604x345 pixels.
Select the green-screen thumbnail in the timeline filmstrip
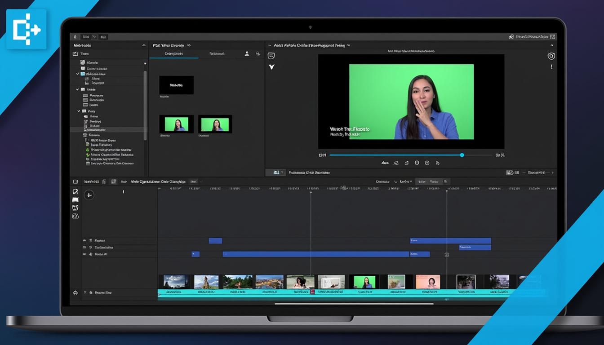(x=364, y=282)
